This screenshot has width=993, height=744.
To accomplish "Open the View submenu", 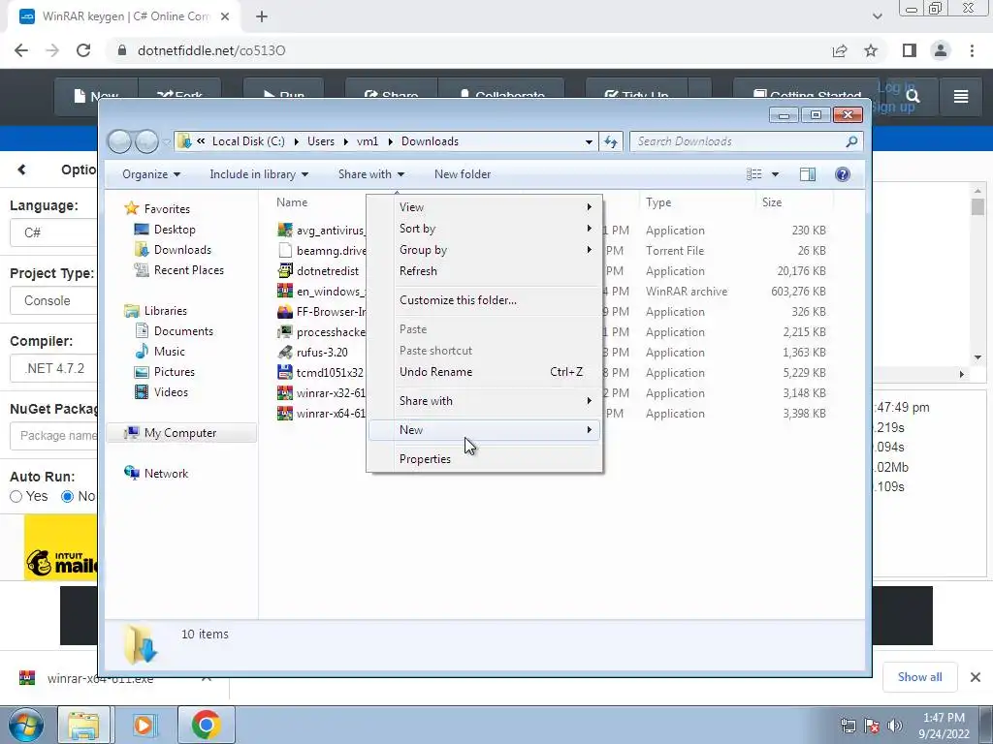I will (485, 207).
